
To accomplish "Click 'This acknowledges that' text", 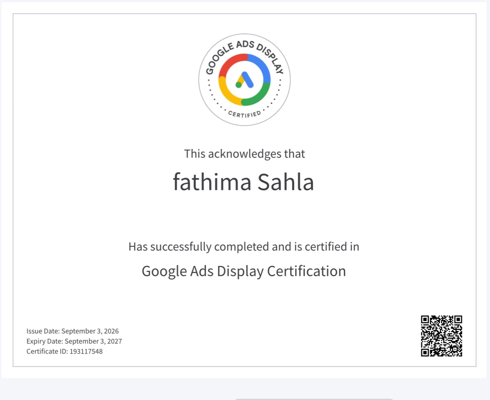I will (244, 154).
